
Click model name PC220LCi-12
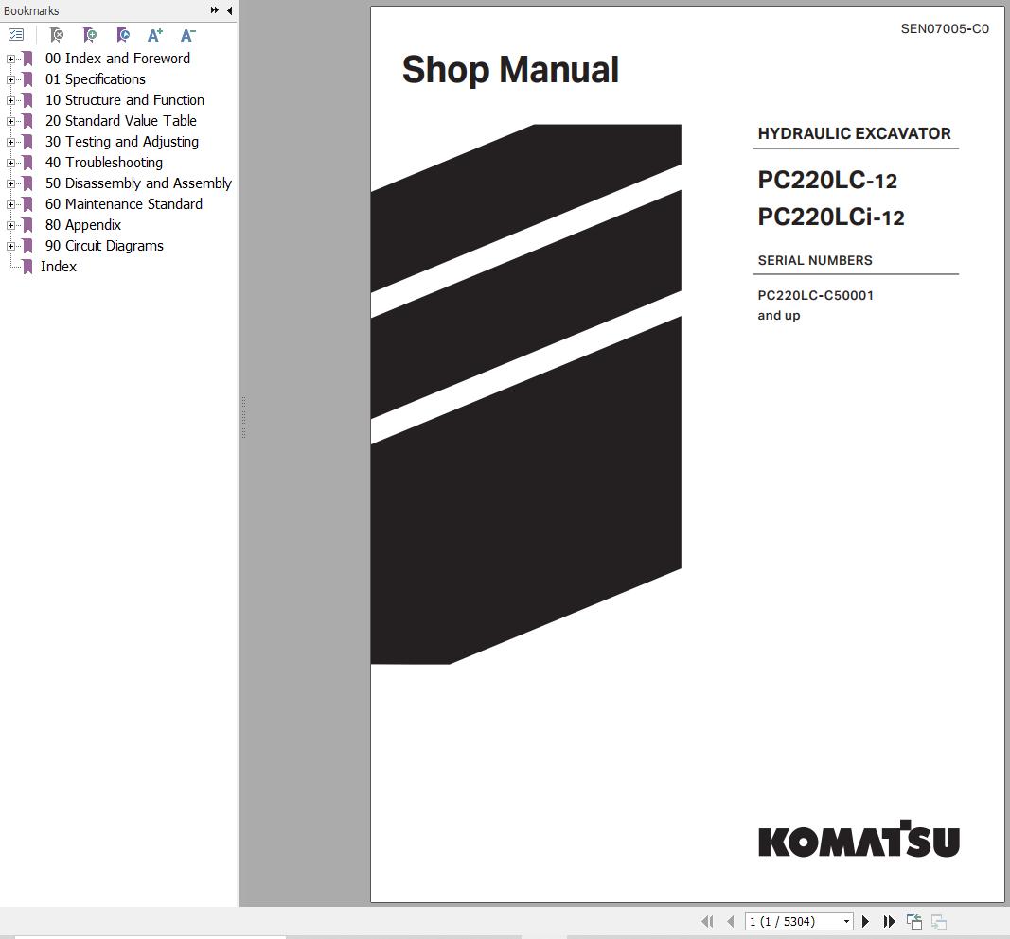tap(831, 217)
